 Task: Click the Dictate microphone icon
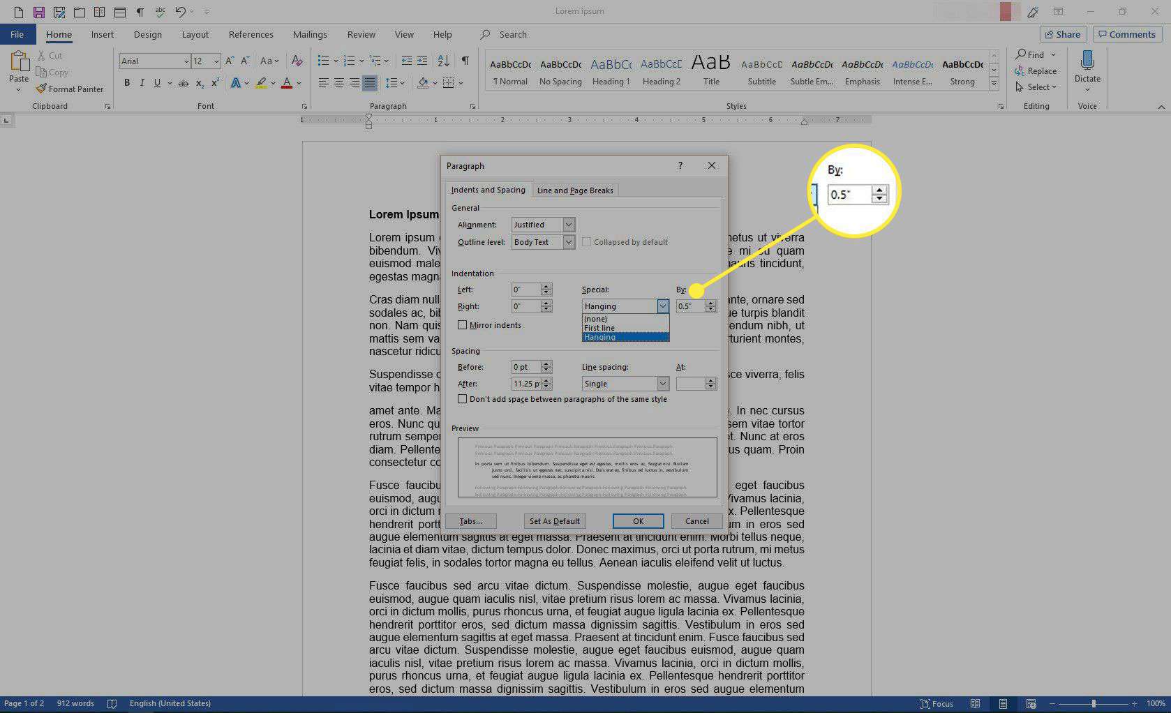1087,61
